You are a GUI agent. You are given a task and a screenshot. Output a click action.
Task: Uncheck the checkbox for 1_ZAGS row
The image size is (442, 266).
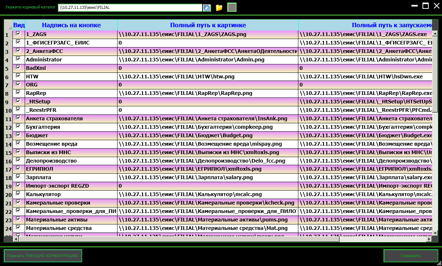[x=18, y=33]
